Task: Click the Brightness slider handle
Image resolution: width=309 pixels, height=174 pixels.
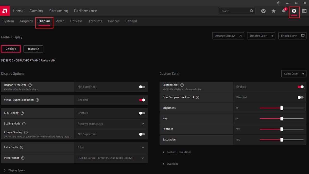Action: (281, 108)
